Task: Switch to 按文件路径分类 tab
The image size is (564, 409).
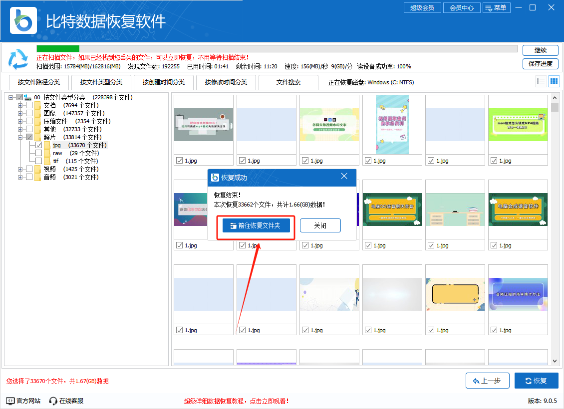Action: coord(39,82)
